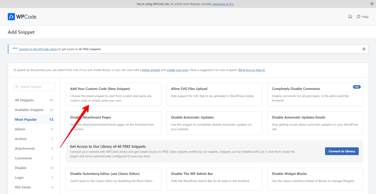Dismiss the WPCode Lite upgrade banner
This screenshot has width=376, height=194.
pos(372,4)
